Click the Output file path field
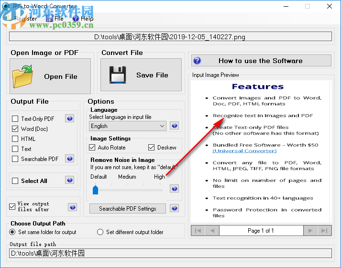 170,253
